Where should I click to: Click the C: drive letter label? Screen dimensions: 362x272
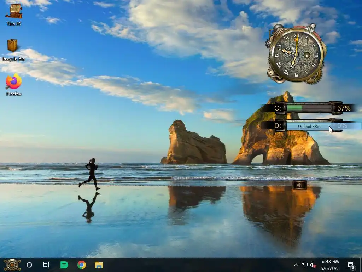(278, 108)
